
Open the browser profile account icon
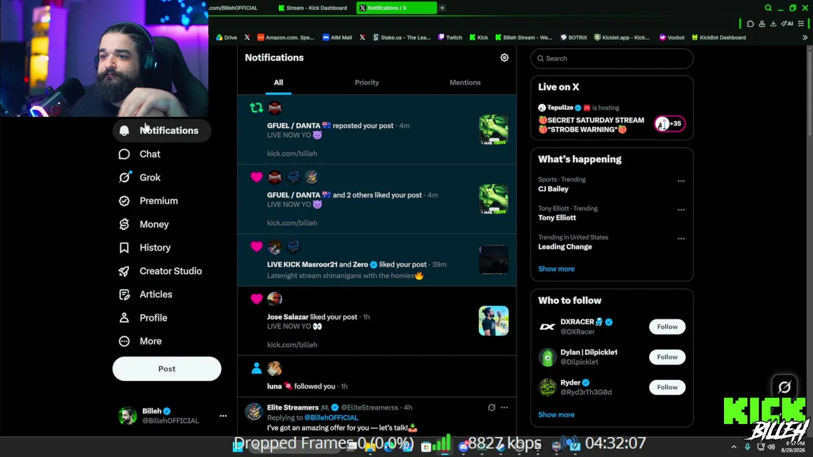[x=762, y=24]
